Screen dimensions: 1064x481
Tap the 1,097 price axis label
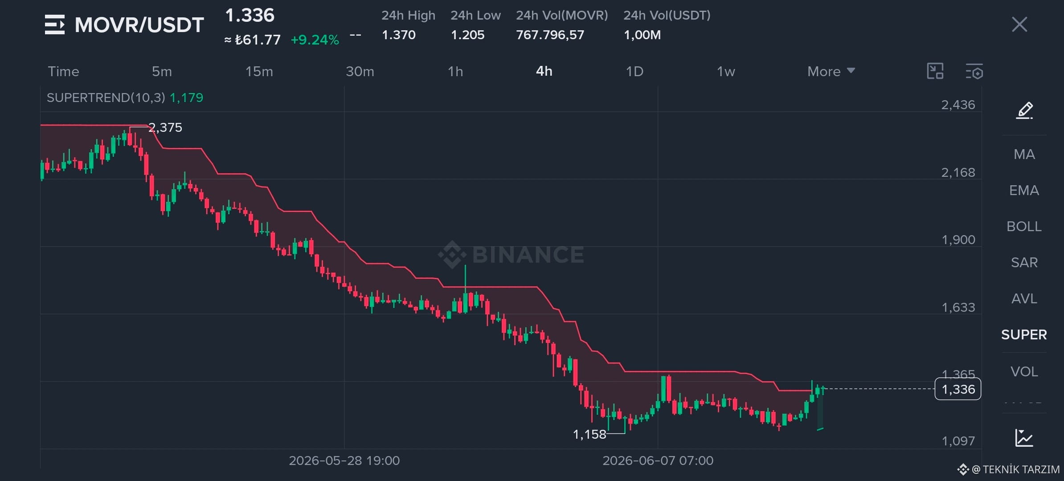(958, 441)
